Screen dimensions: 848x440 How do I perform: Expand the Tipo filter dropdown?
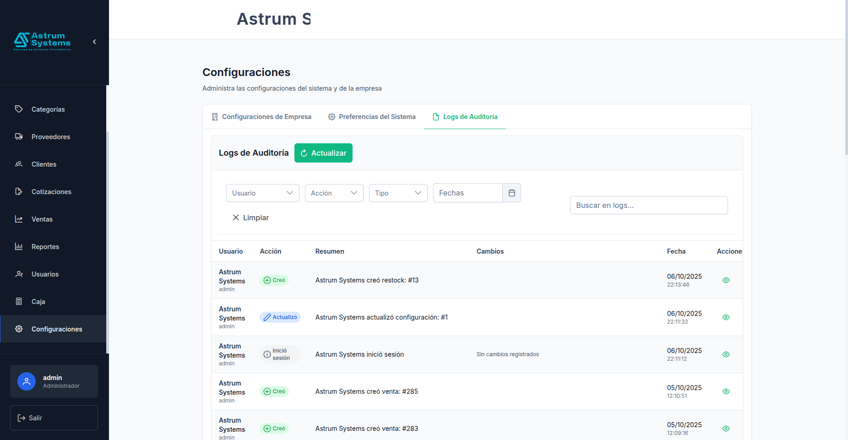(398, 193)
